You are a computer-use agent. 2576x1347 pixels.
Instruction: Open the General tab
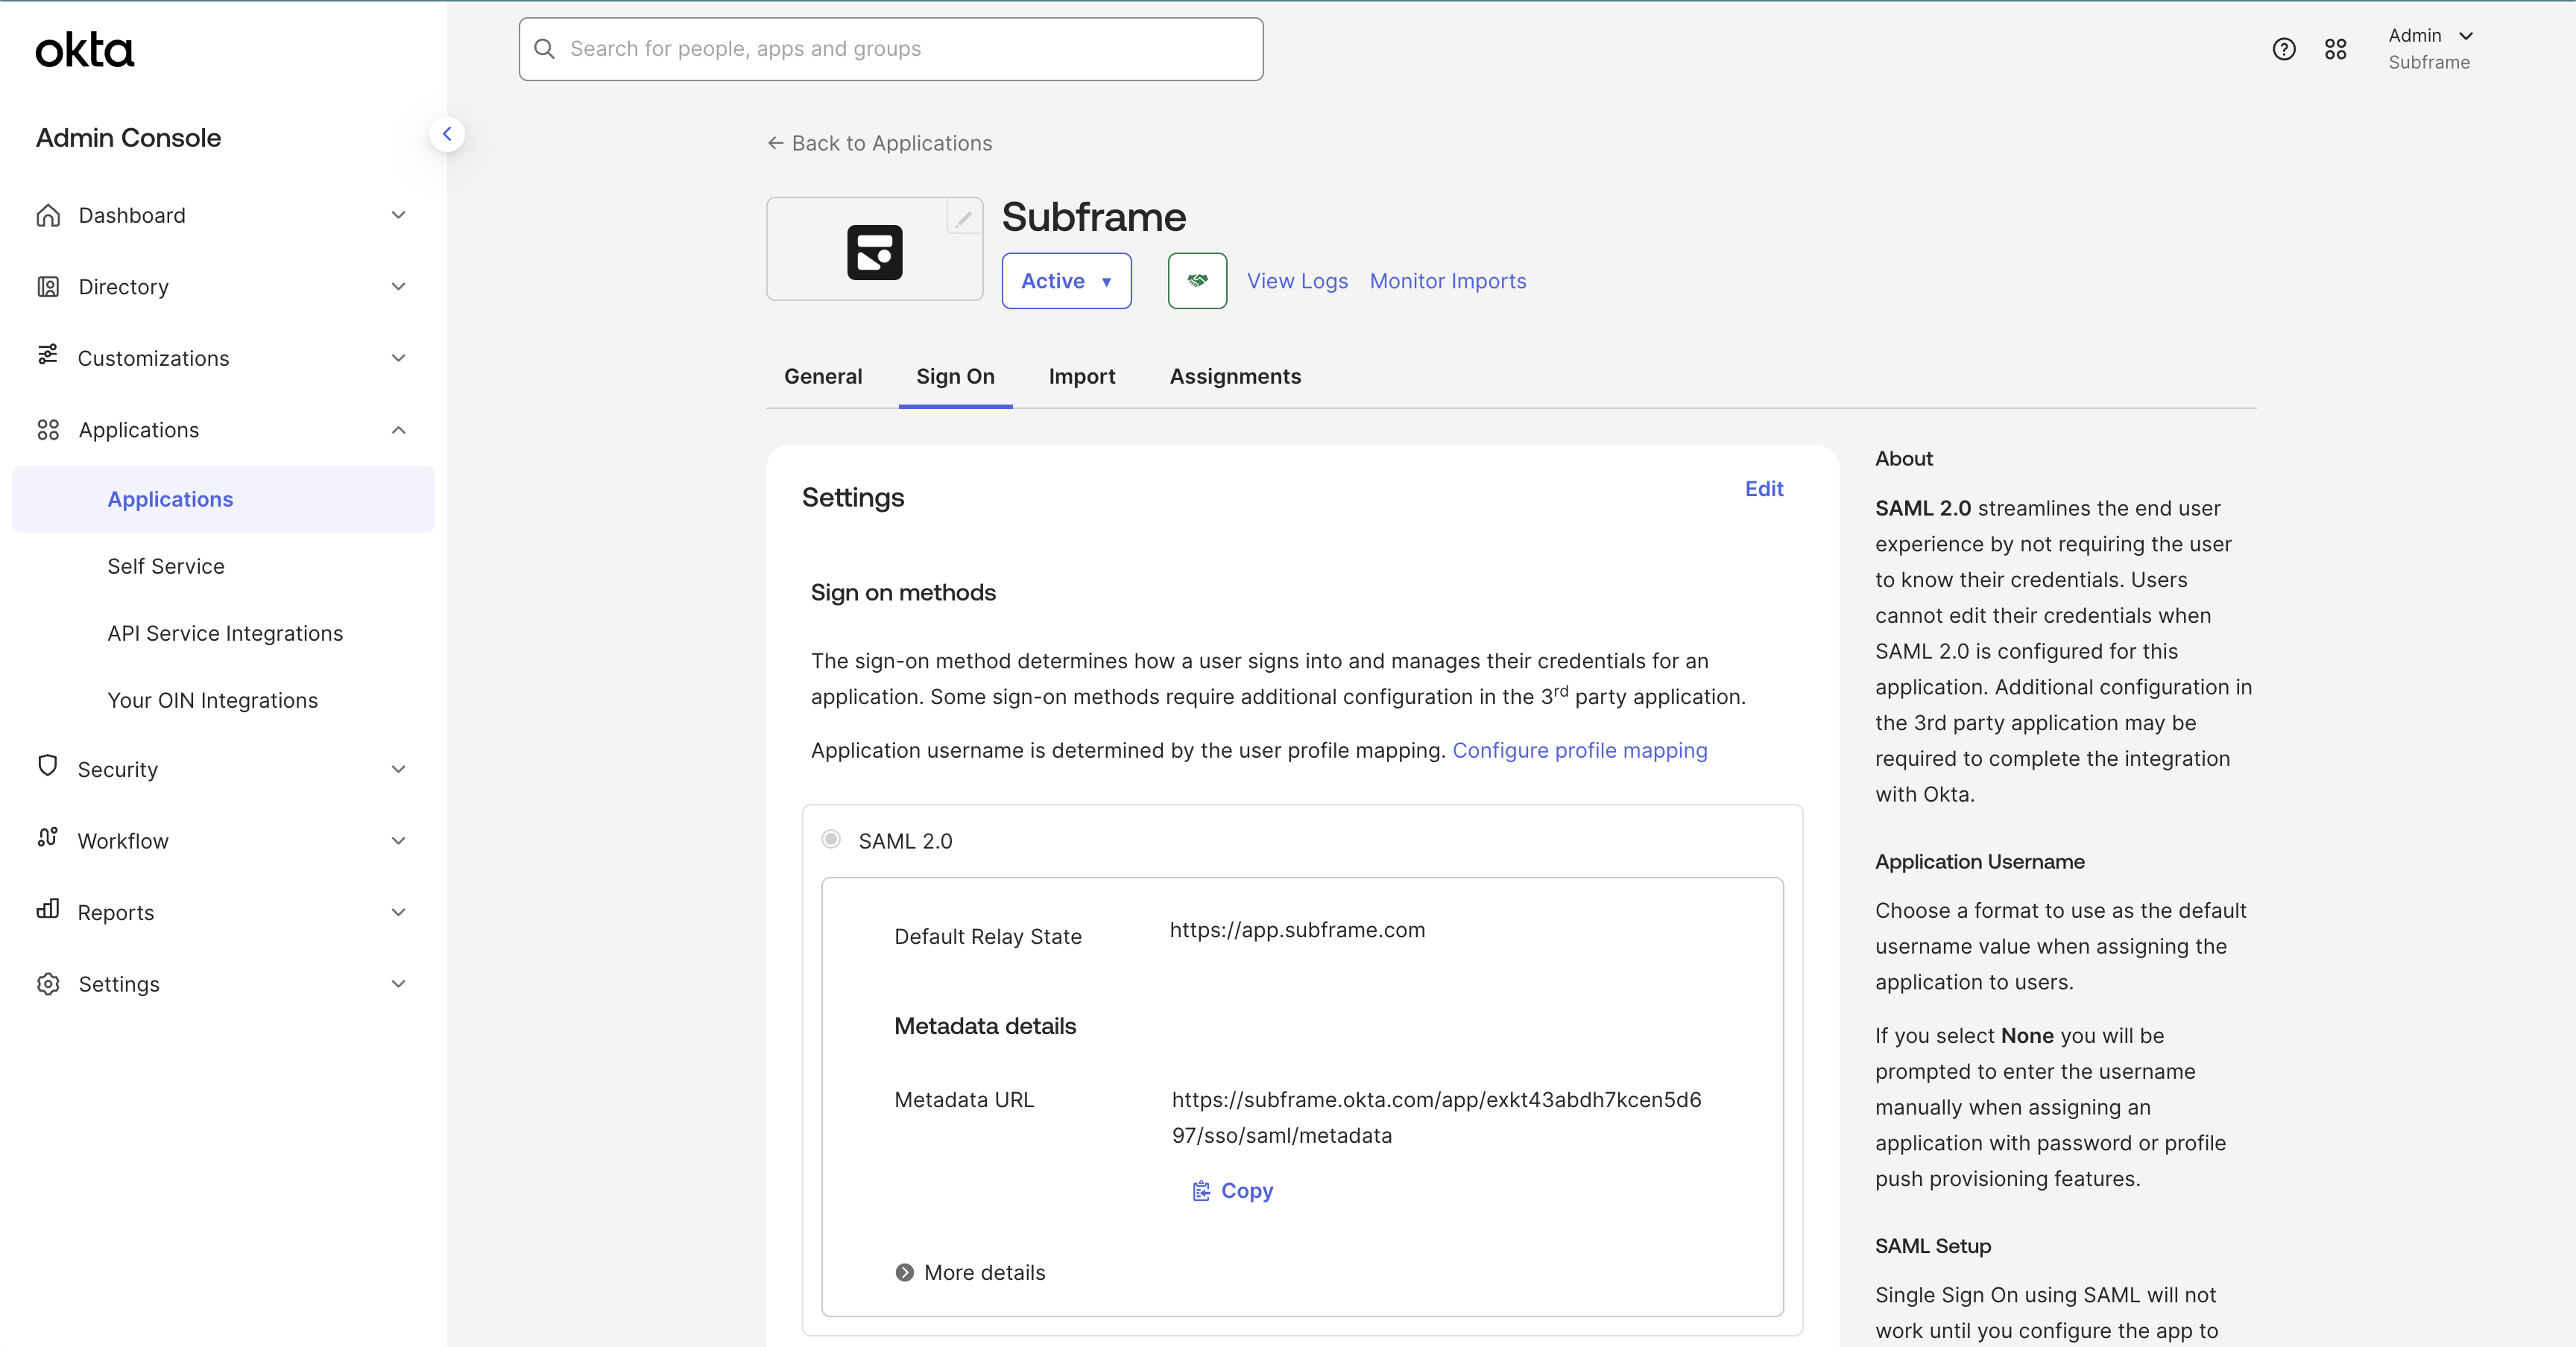pyautogui.click(x=822, y=377)
